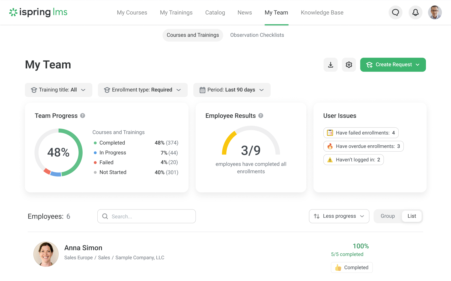The width and height of the screenshot is (451, 281).
Task: Open the Knowledge Base tab
Action: 322,12
